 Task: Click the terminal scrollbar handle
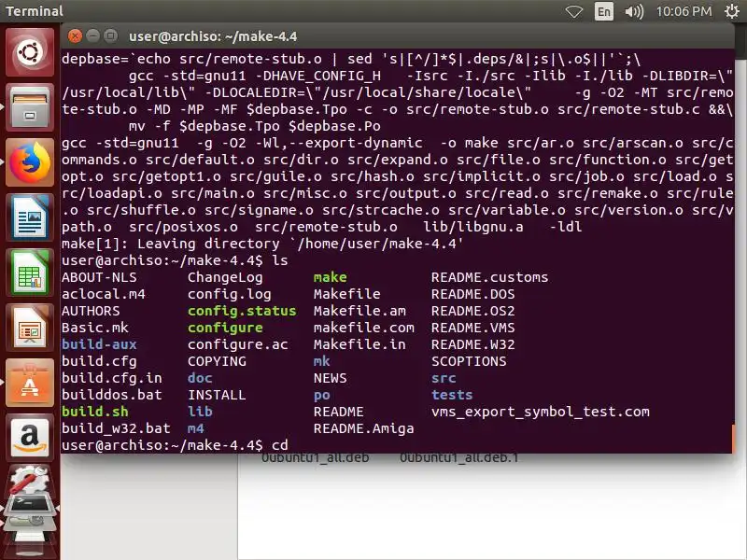tap(733, 439)
